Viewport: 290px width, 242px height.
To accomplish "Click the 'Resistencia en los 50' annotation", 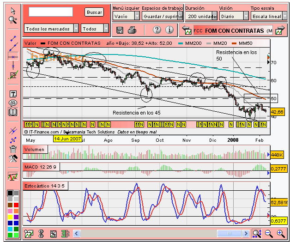I will point(236,55).
